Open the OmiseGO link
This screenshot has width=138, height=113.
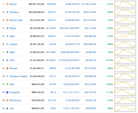pos(15,92)
